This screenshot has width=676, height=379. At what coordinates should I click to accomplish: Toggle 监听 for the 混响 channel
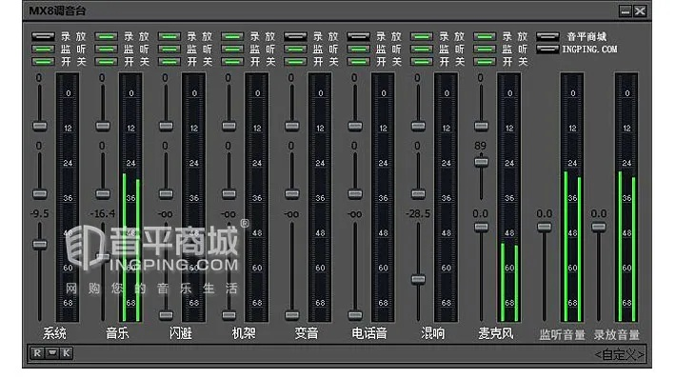pos(421,50)
